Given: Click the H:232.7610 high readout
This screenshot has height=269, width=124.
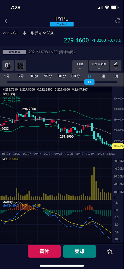Looking at the screenshot, I should click(10, 90).
